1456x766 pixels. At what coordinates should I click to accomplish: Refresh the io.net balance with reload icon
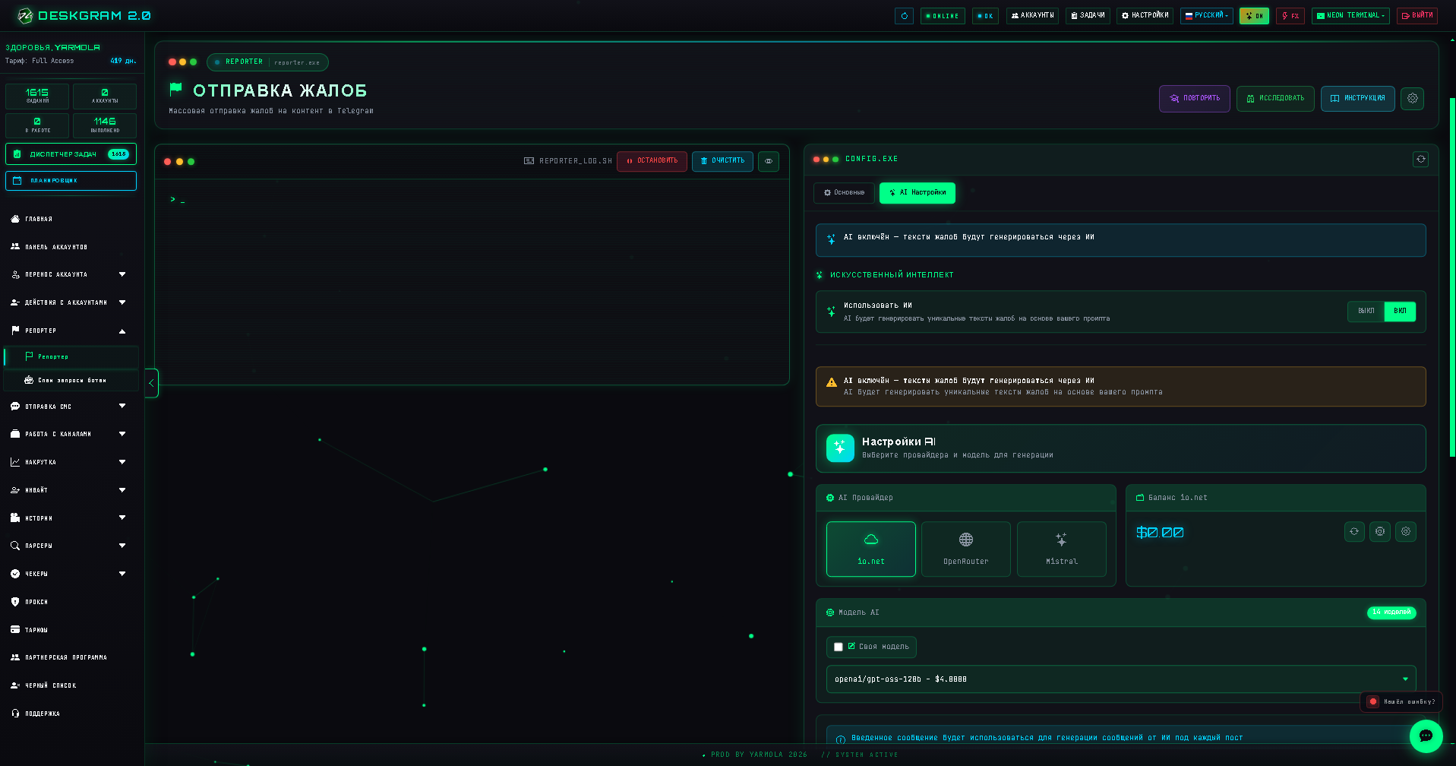point(1354,532)
